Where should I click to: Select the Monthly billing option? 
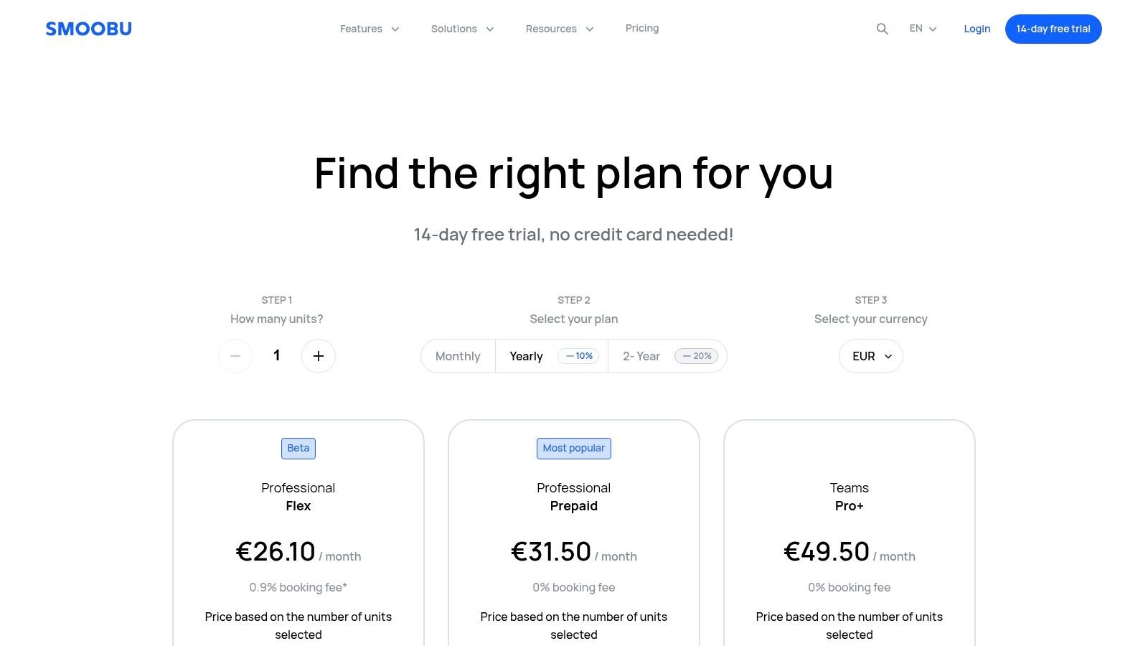click(458, 356)
